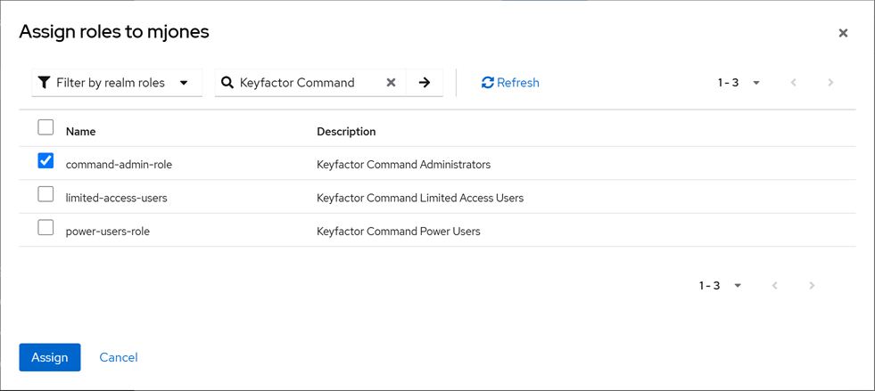
Task: Close the Assign roles dialog
Action: click(x=843, y=33)
